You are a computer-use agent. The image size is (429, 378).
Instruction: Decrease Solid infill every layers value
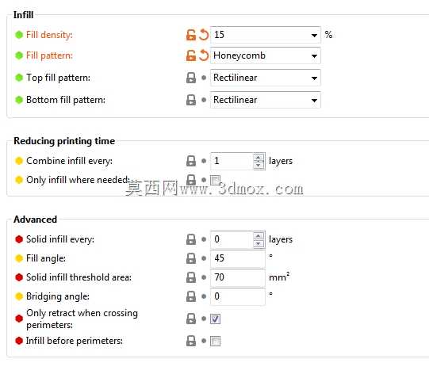[x=259, y=243]
